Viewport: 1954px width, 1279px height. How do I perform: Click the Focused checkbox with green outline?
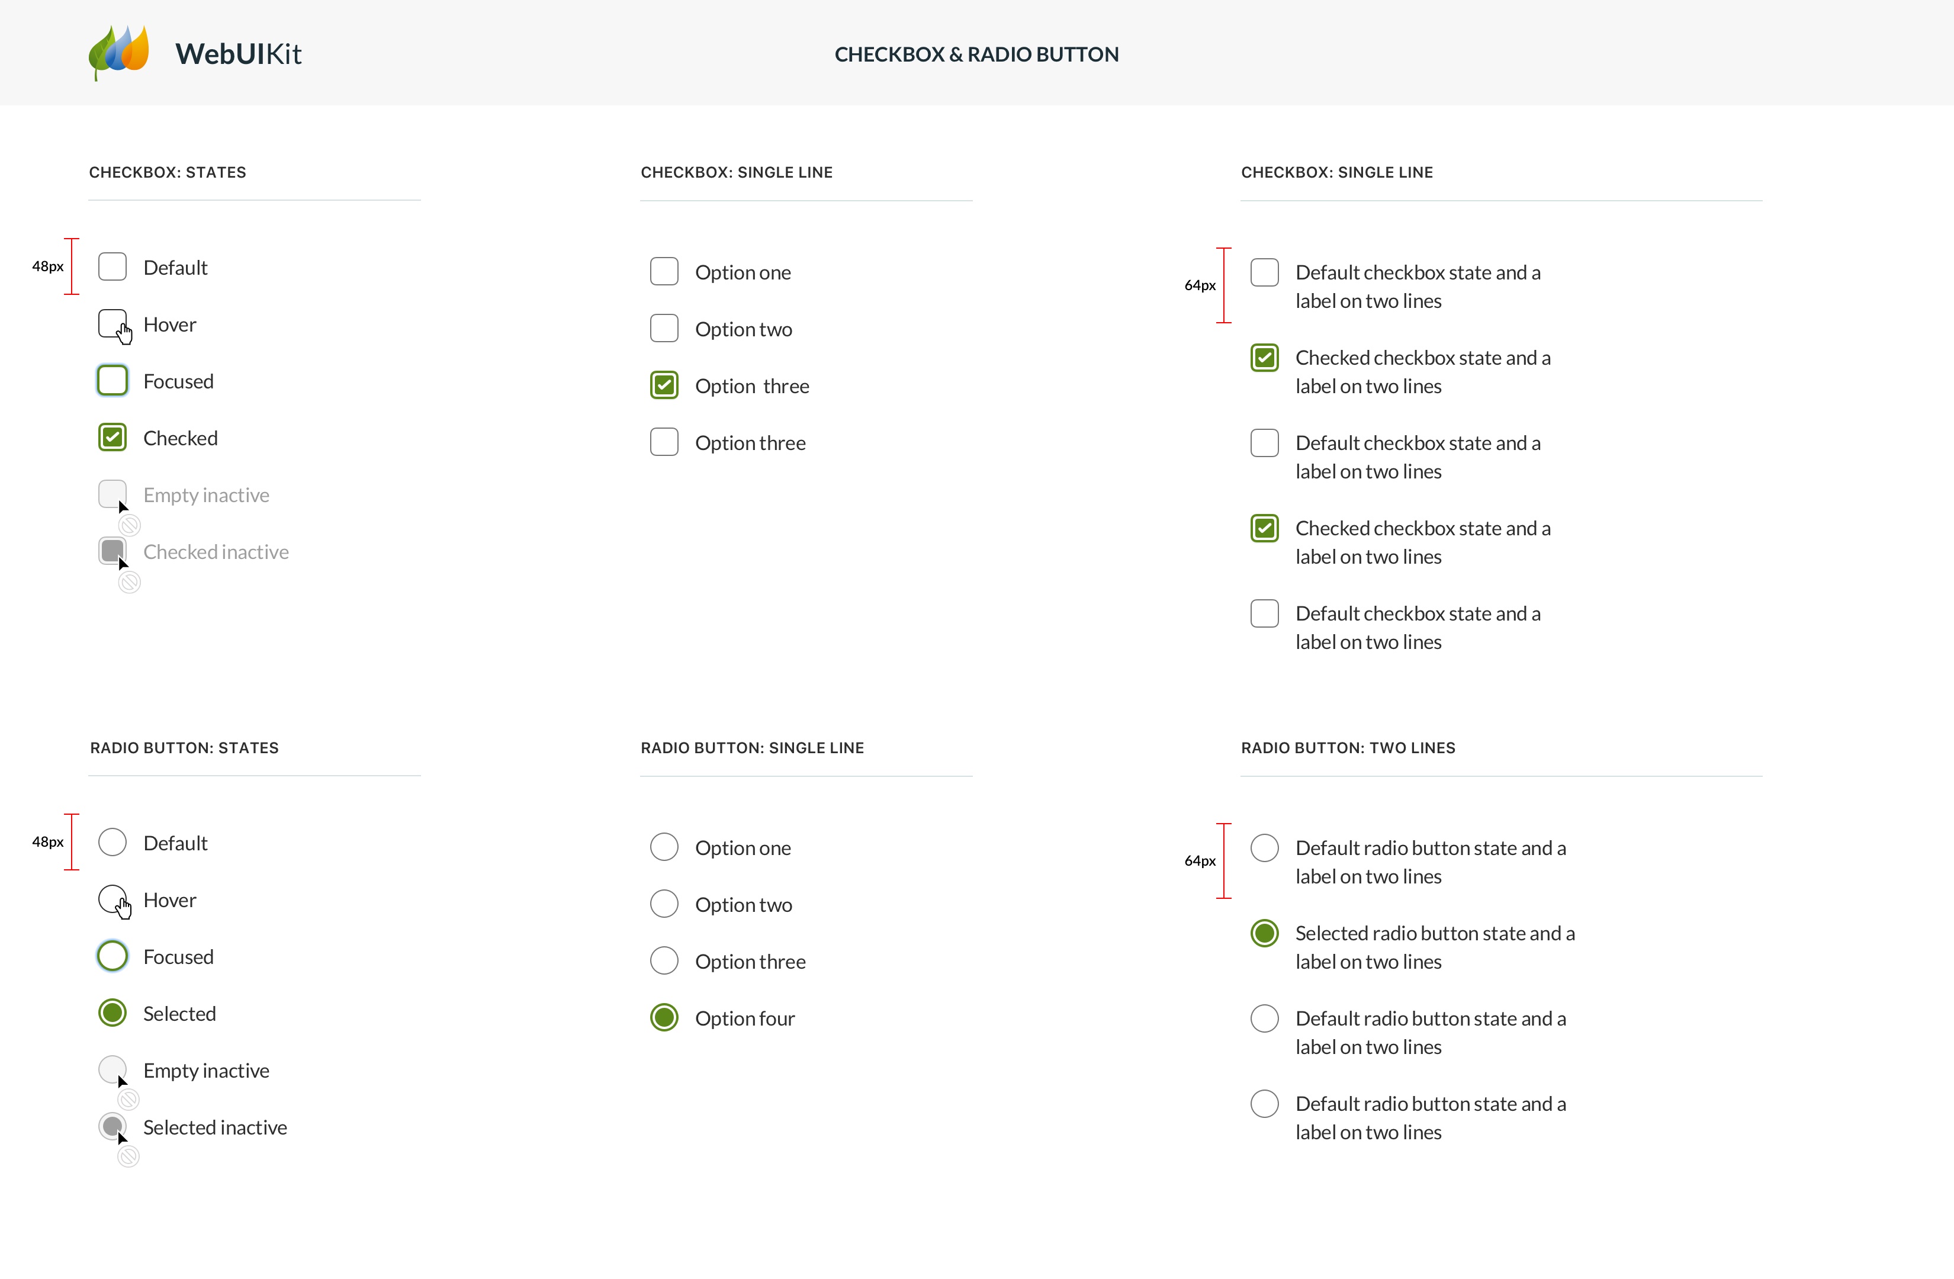[113, 381]
